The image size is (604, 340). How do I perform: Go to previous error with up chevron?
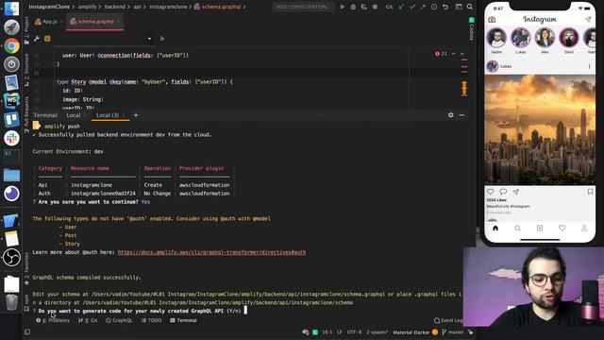click(453, 54)
